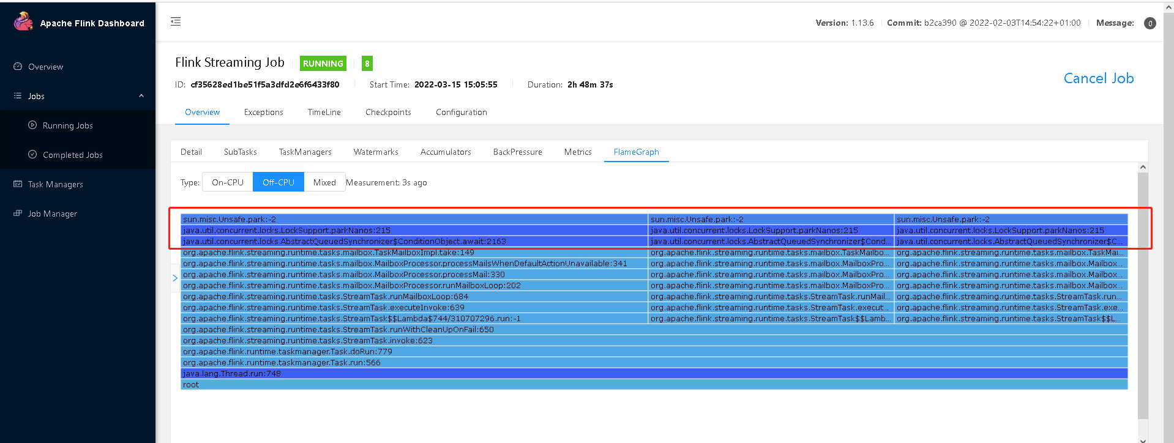Click the Task Managers schedule icon
Screen dimensions: 1174x443
18,184
